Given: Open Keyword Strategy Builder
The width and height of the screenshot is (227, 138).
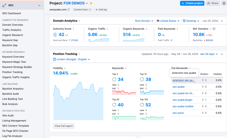Looking at the screenshot, I should (17, 67).
